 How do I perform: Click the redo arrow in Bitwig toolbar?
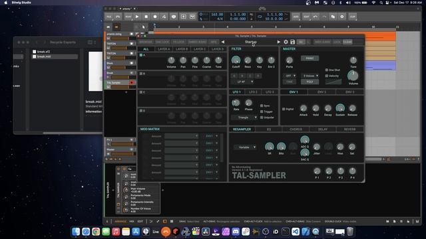[324, 17]
